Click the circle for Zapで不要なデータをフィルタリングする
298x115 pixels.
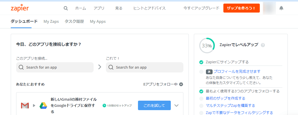point(201,113)
